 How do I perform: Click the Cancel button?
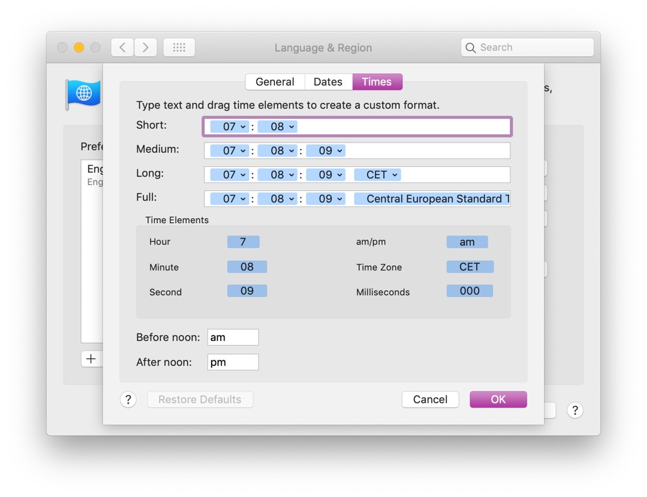(430, 399)
